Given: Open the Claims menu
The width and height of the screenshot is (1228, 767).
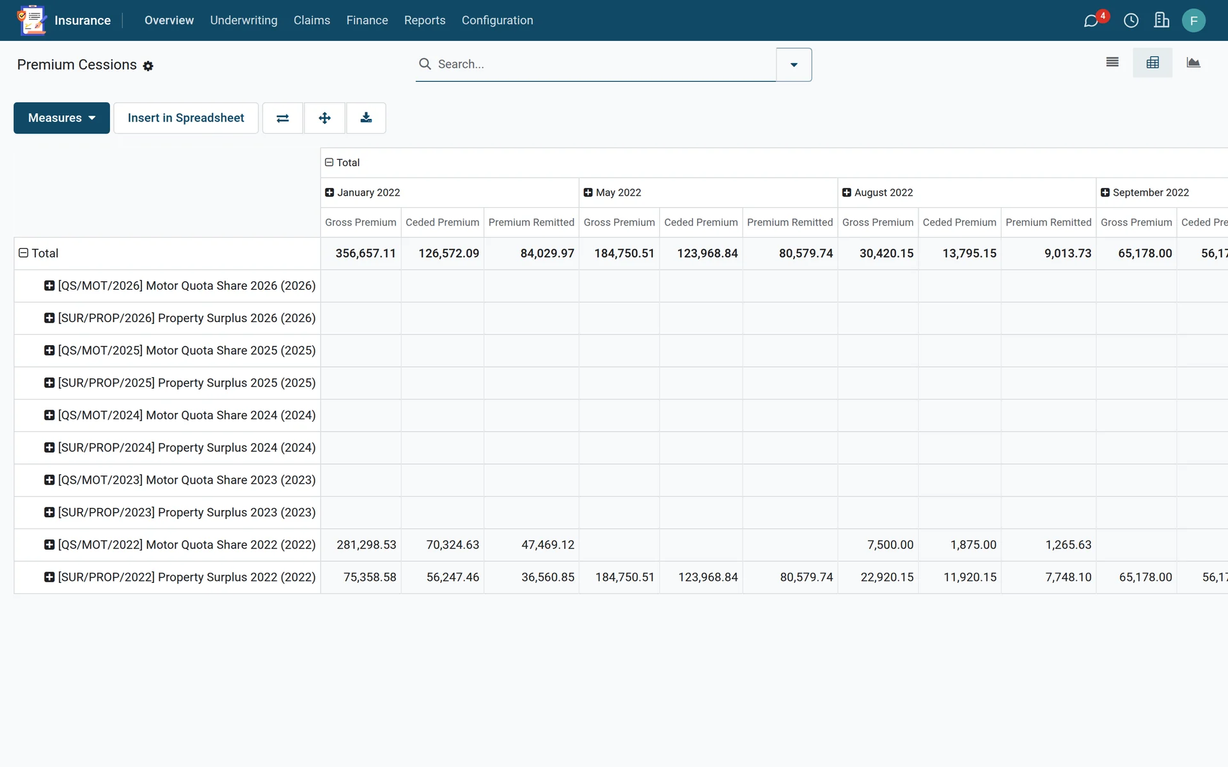Looking at the screenshot, I should (x=311, y=20).
